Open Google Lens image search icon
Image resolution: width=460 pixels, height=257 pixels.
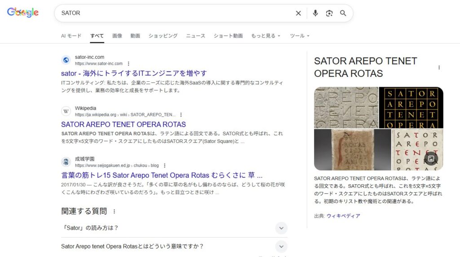(329, 13)
